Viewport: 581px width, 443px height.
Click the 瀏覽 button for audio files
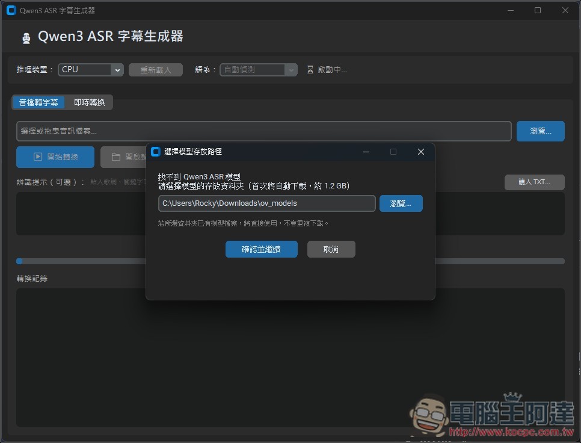(539, 131)
